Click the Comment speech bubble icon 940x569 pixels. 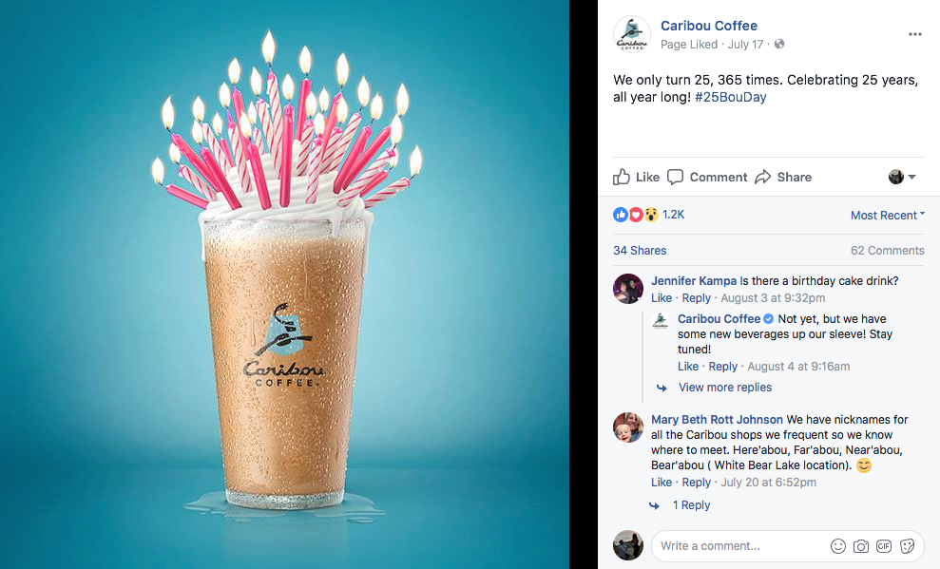pos(675,177)
